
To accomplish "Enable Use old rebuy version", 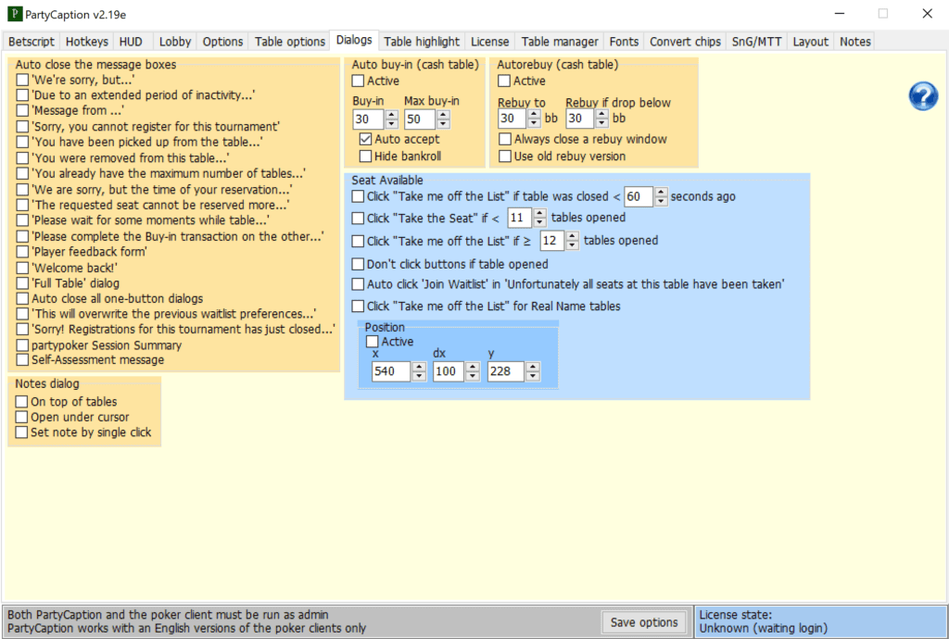I will (x=505, y=156).
